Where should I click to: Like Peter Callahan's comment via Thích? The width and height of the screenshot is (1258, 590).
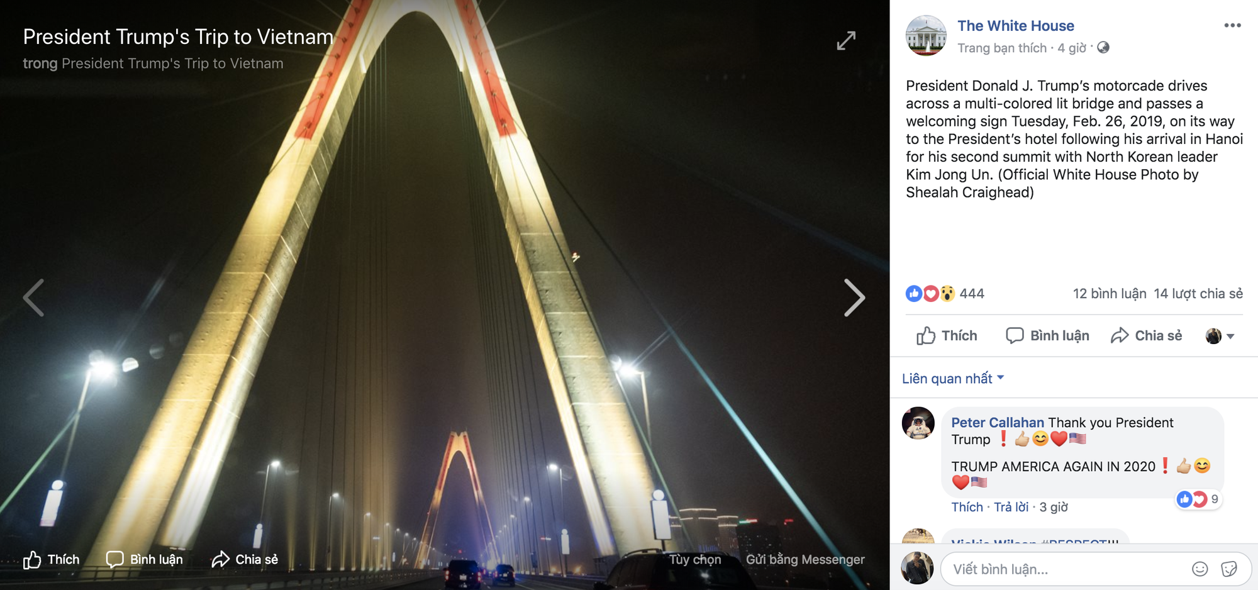pyautogui.click(x=967, y=507)
